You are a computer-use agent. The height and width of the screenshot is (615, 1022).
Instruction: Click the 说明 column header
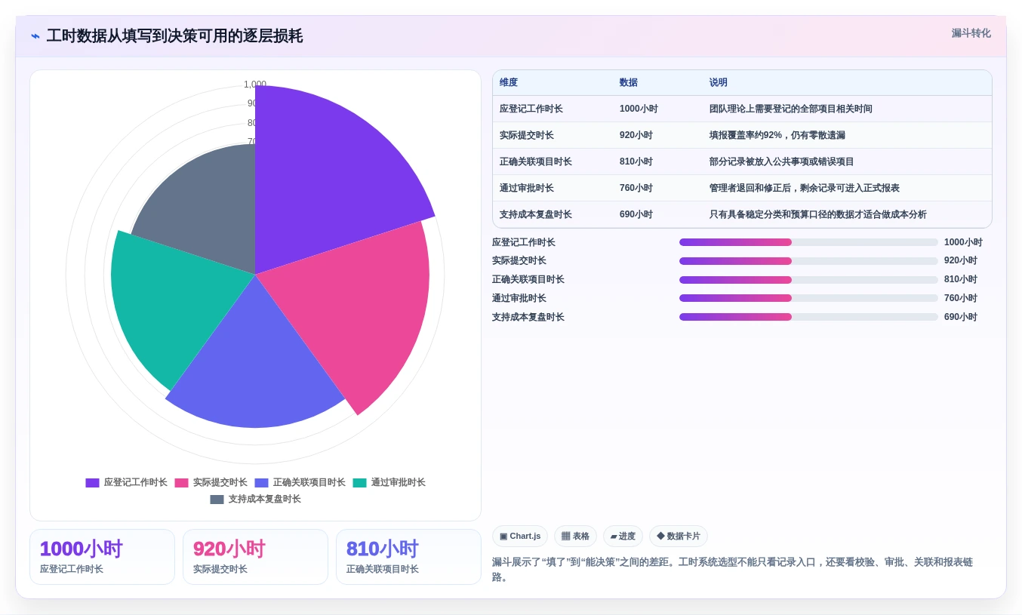point(719,82)
